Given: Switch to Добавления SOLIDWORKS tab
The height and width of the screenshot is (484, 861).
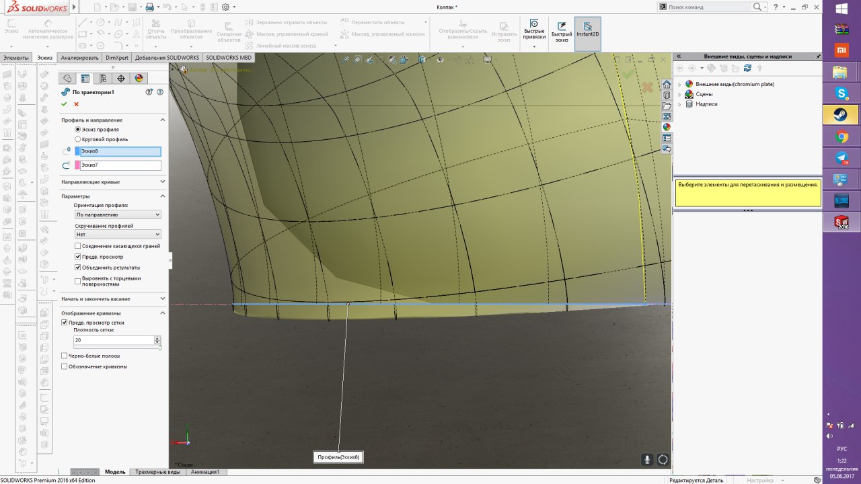Looking at the screenshot, I should coord(167,58).
